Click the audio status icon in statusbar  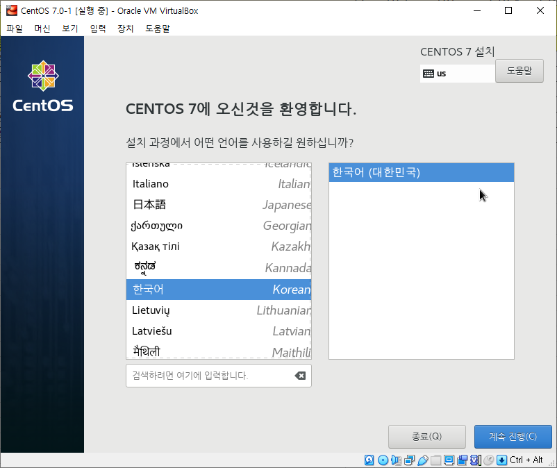397,460
